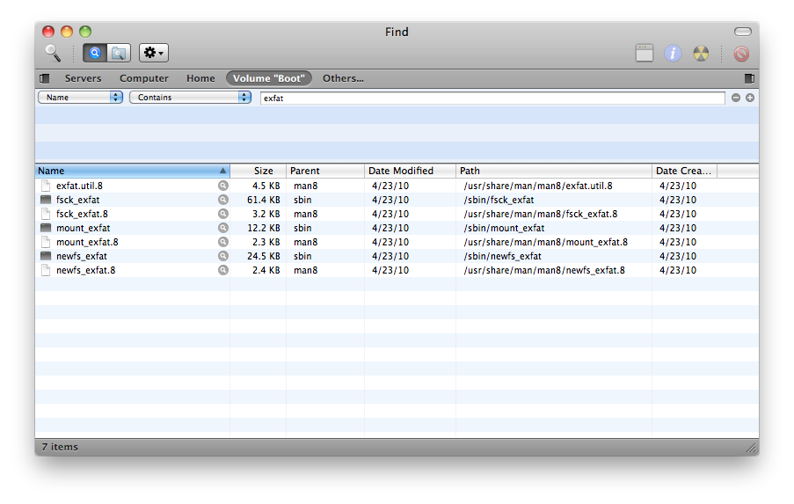The image size is (794, 504).
Task: Sort by the Parent column header
Action: click(x=325, y=171)
